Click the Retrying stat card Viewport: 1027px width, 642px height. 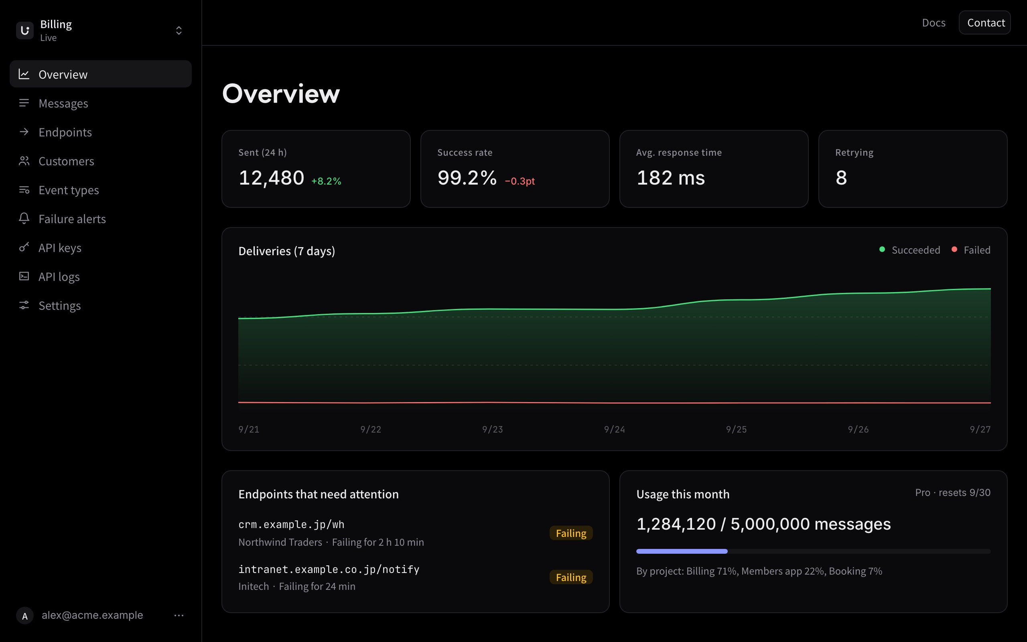pos(913,169)
